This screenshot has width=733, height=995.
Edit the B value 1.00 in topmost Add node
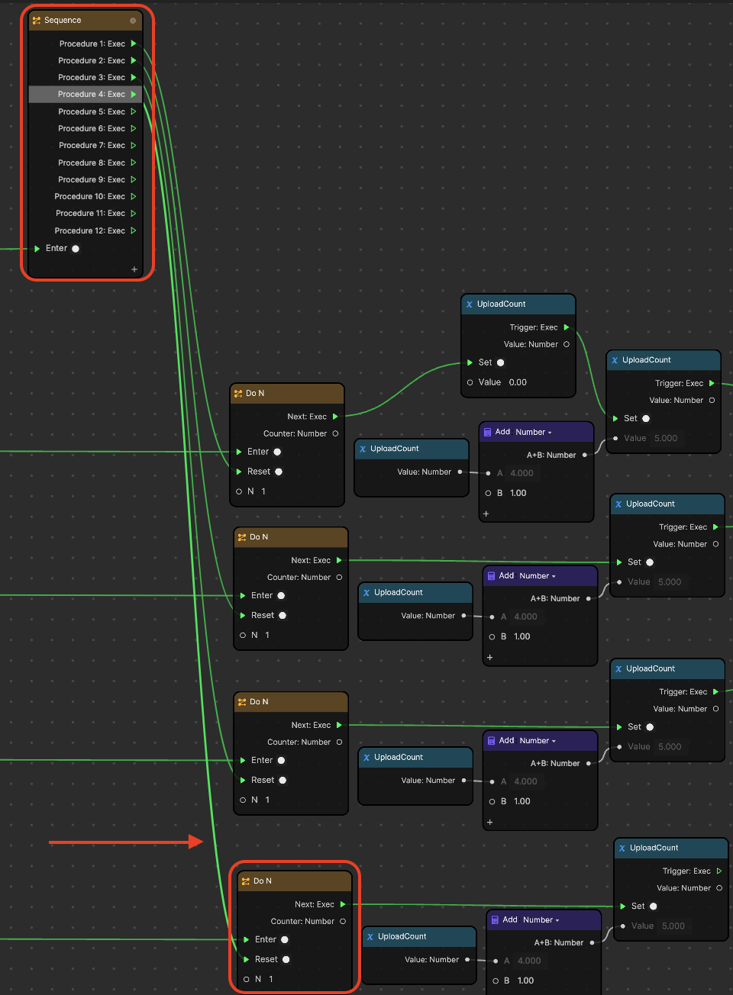tap(518, 493)
